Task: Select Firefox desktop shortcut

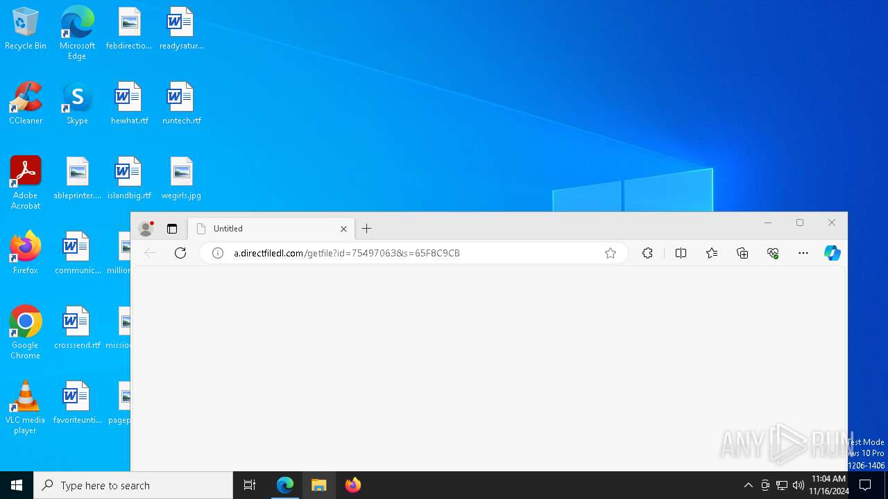Action: point(26,253)
